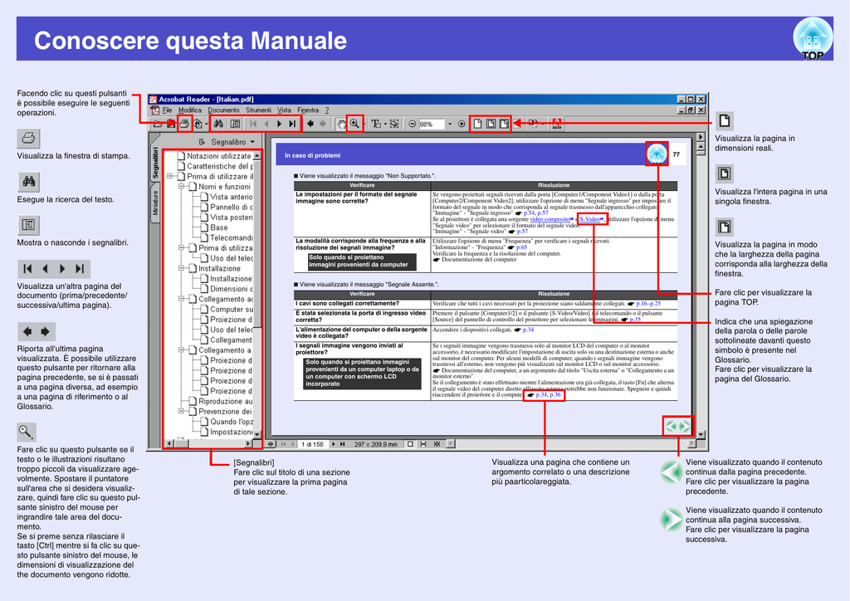Click the Adobe logo toolbar icon
Image resolution: width=850 pixels, height=601 pixels.
pos(556,124)
